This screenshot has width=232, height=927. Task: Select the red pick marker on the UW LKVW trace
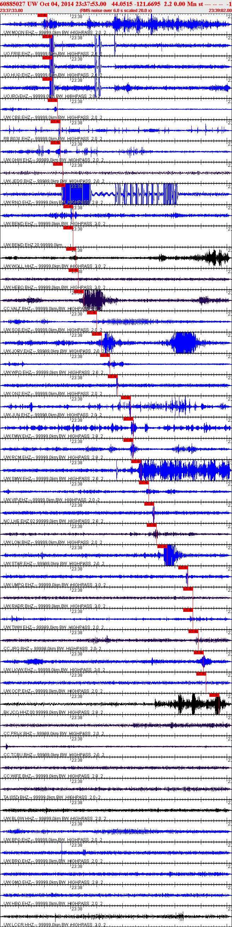point(198,653)
